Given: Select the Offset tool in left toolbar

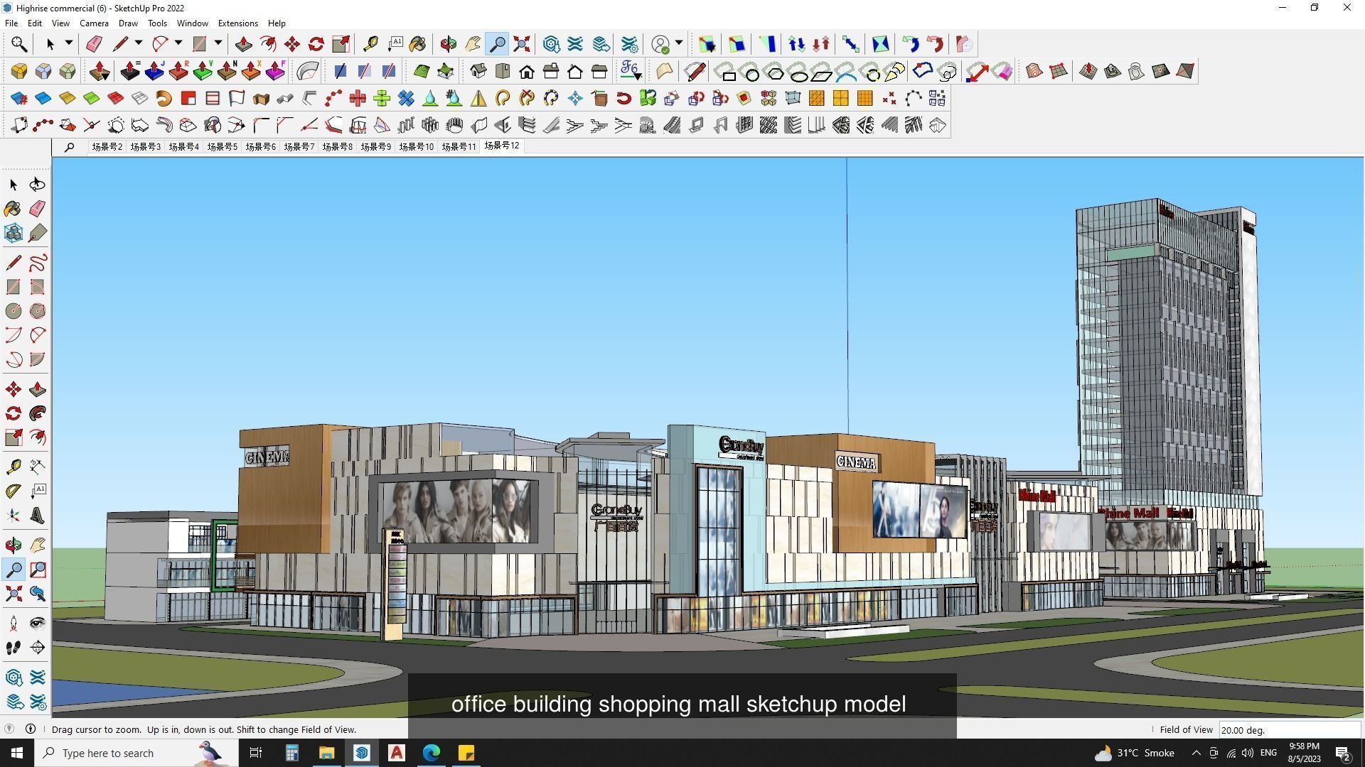Looking at the screenshot, I should point(38,437).
